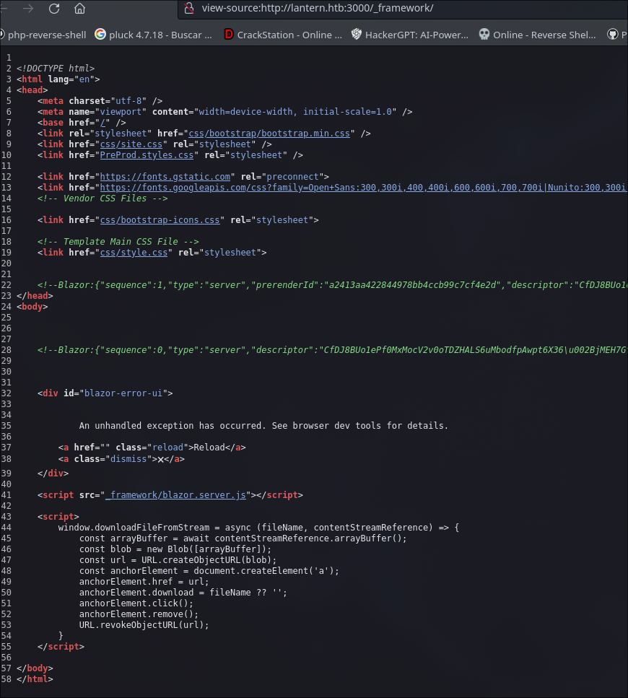Open the _framework/blazor.server.js script link

coord(175,495)
